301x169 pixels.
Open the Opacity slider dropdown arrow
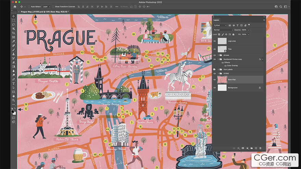point(248,30)
